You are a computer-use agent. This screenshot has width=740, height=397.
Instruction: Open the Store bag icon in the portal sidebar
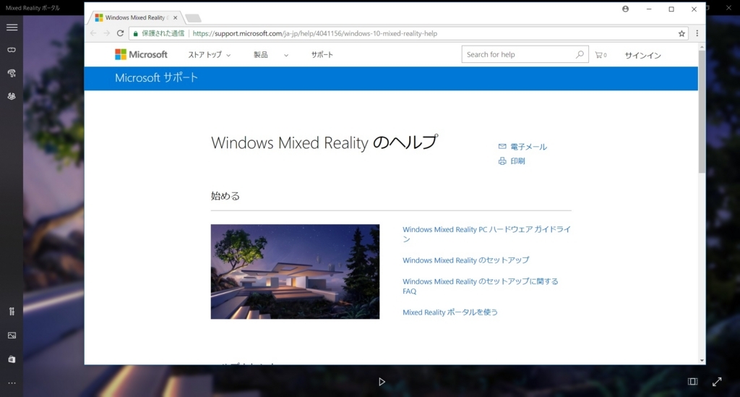click(x=12, y=359)
